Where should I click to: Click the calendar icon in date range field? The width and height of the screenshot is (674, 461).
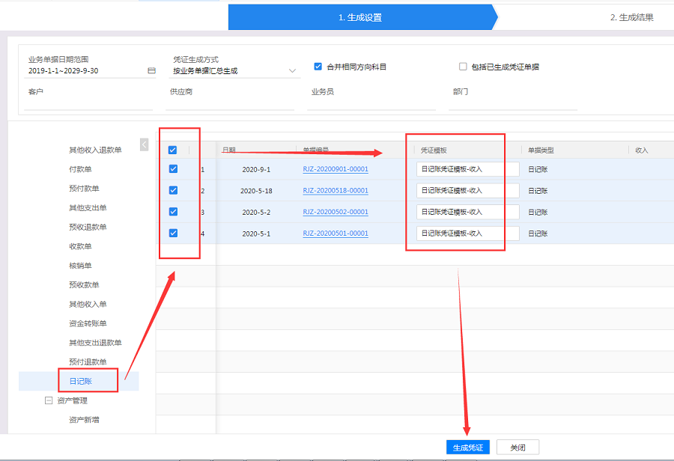tap(151, 71)
